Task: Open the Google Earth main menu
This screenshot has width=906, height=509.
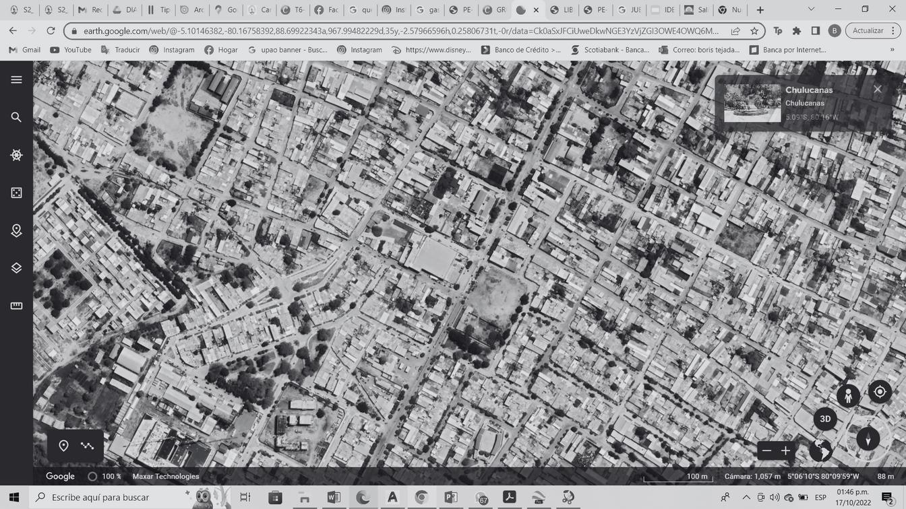Action: tap(16, 79)
